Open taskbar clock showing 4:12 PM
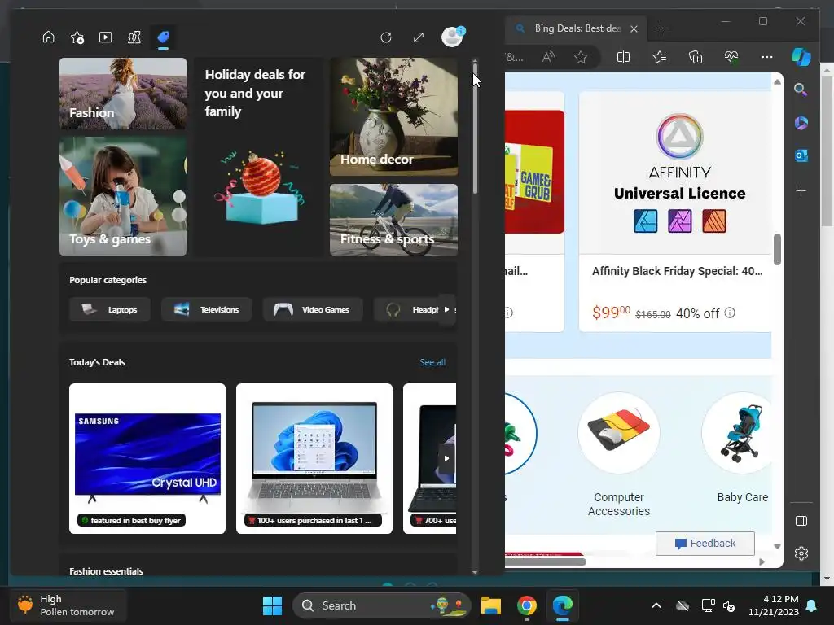The image size is (834, 625). (774, 605)
